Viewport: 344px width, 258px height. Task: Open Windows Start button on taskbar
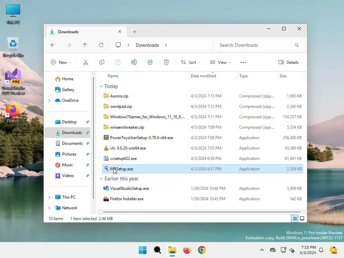pyautogui.click(x=142, y=250)
